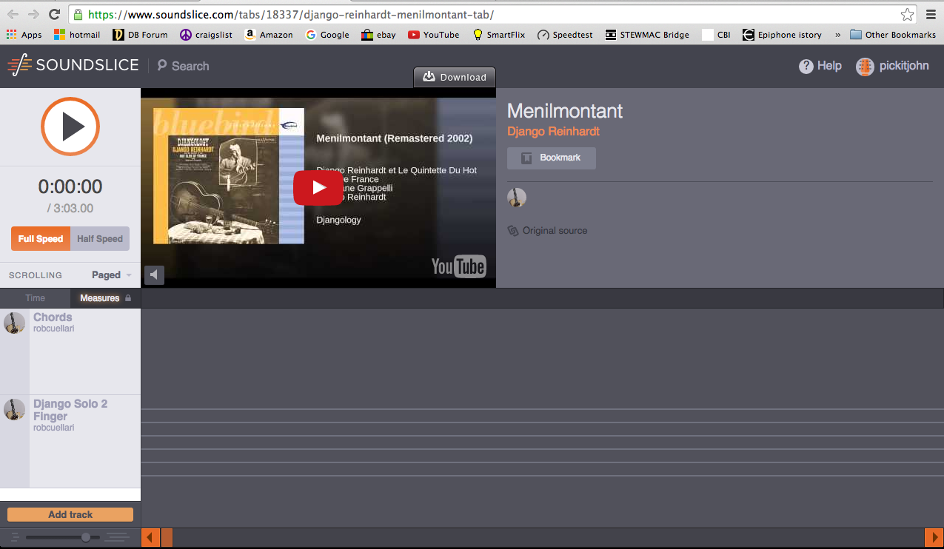Click the orange horizontal scrollbar handle
This screenshot has width=944, height=549.
click(167, 537)
